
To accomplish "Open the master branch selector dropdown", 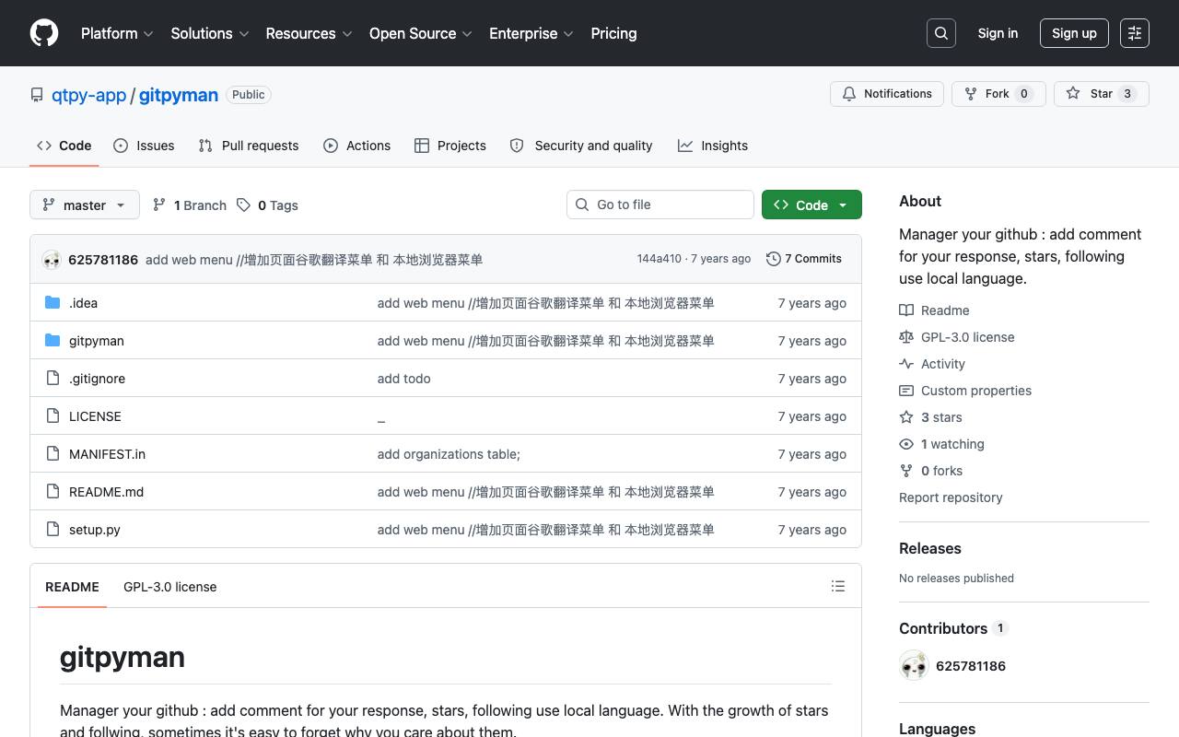I will (x=85, y=205).
